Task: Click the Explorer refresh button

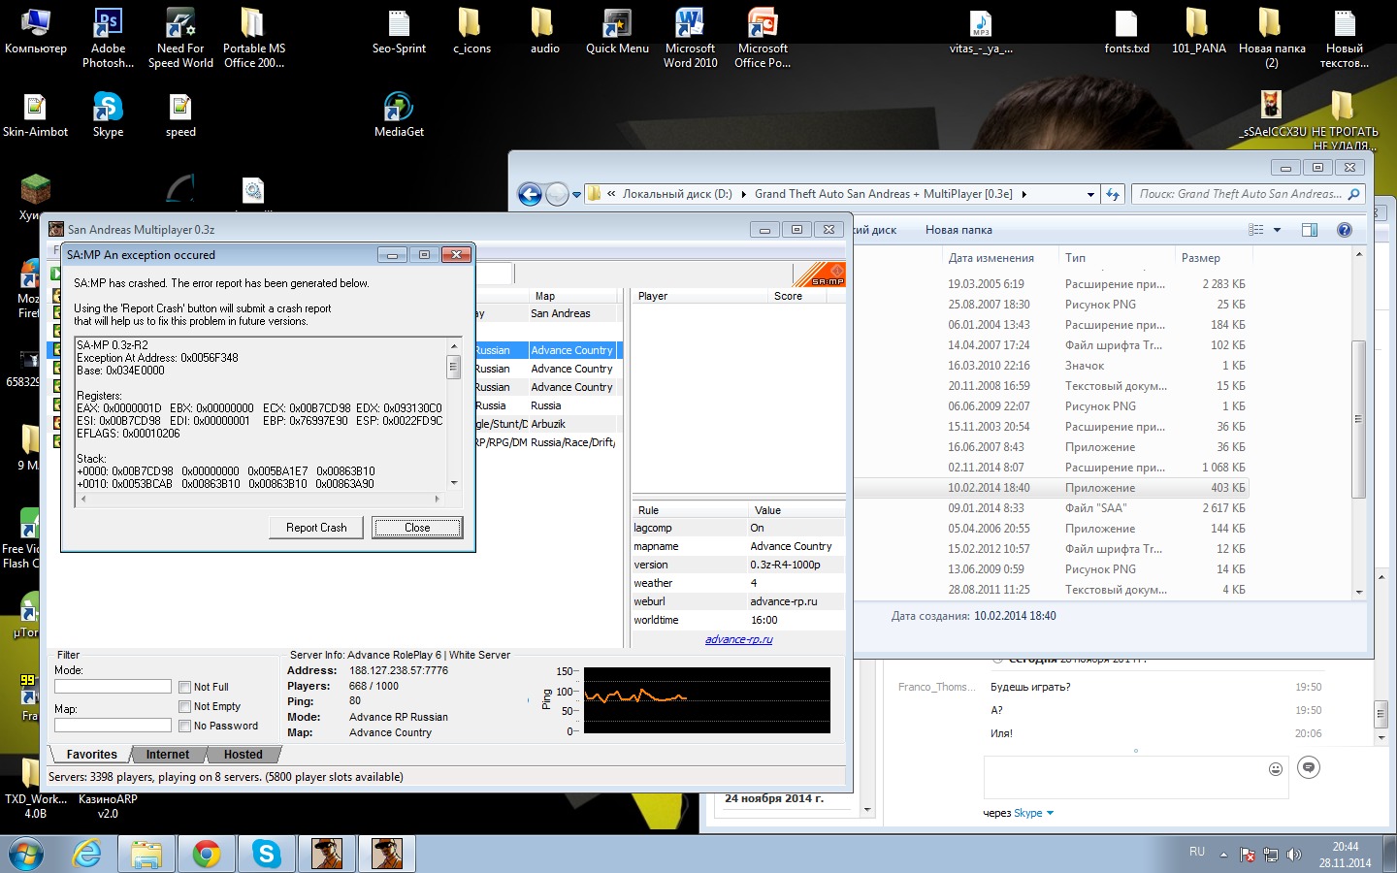Action: pos(1113,194)
